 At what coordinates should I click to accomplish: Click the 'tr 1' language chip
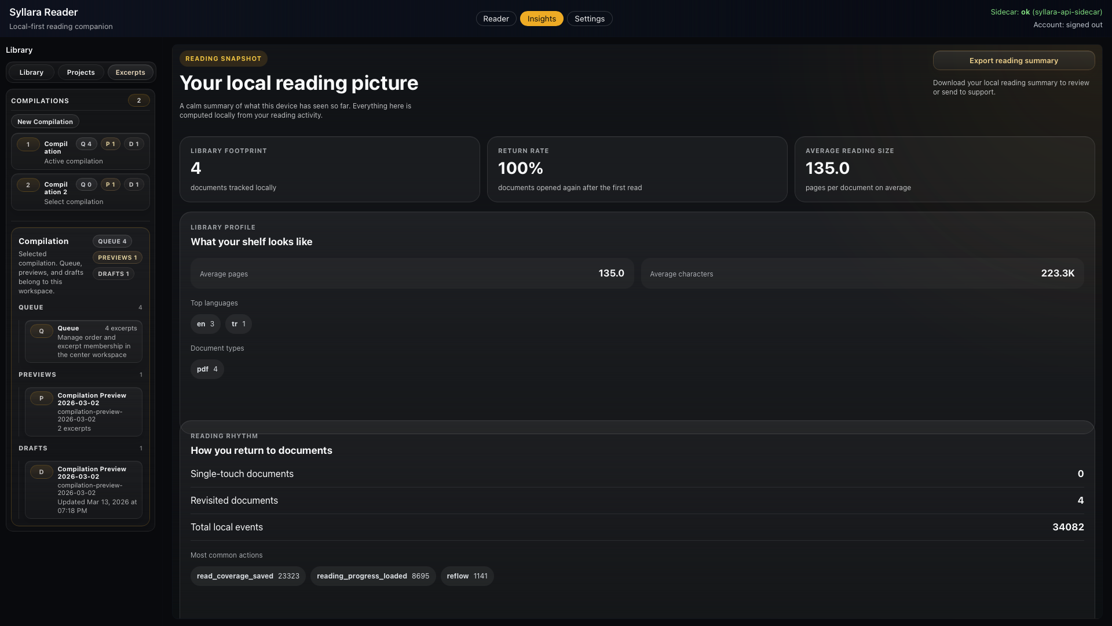coord(239,324)
